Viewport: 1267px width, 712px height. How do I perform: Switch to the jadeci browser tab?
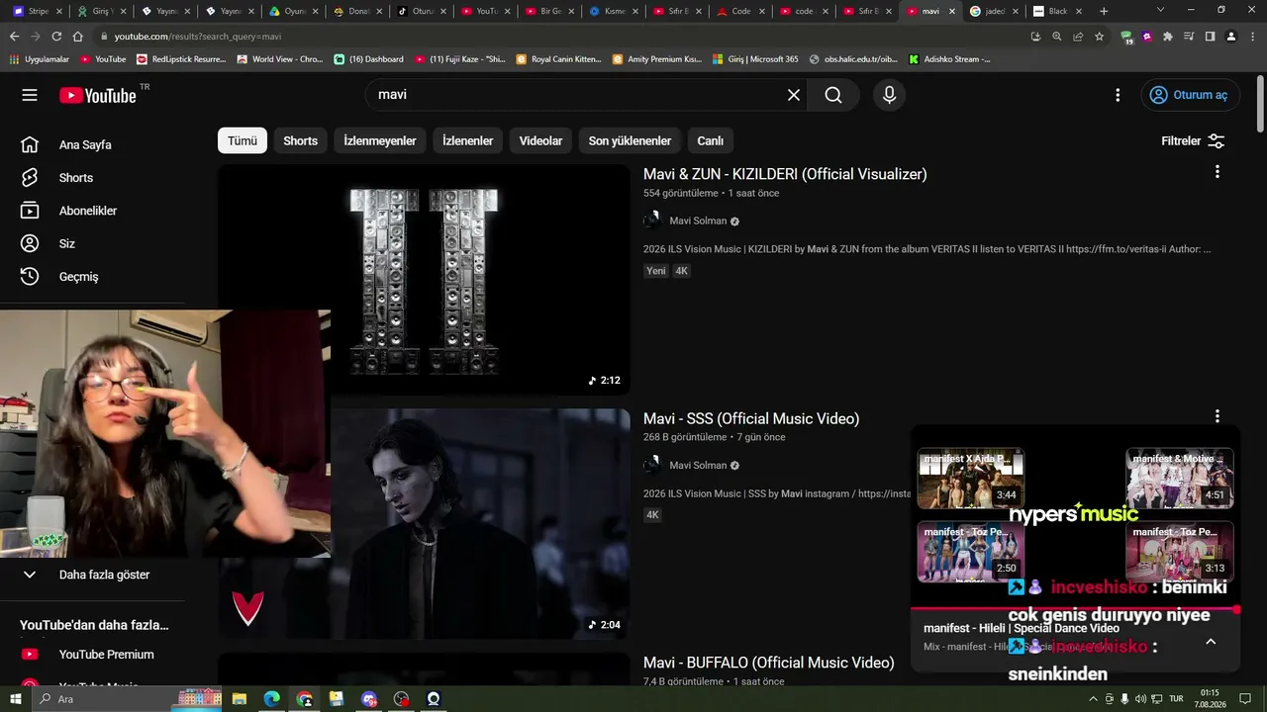pos(992,11)
